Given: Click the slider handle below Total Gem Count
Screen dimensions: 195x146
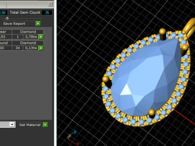Looking at the screenshot, I should tap(7, 18).
